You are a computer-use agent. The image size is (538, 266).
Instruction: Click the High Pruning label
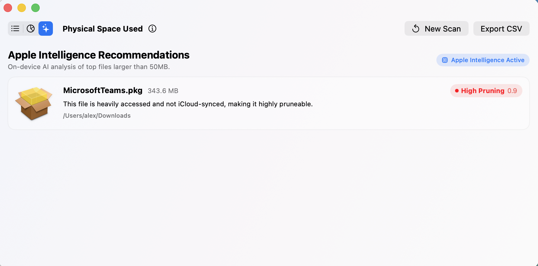483,91
